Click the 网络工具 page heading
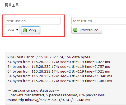Viewport: 126px width, 105px height. pos(12,5)
